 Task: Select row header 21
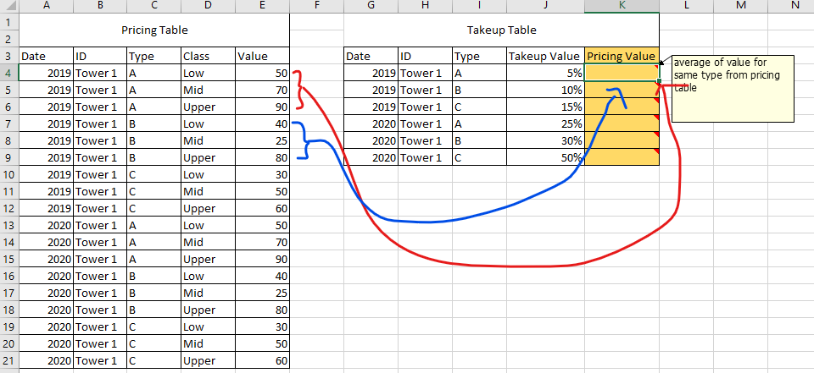(x=8, y=360)
